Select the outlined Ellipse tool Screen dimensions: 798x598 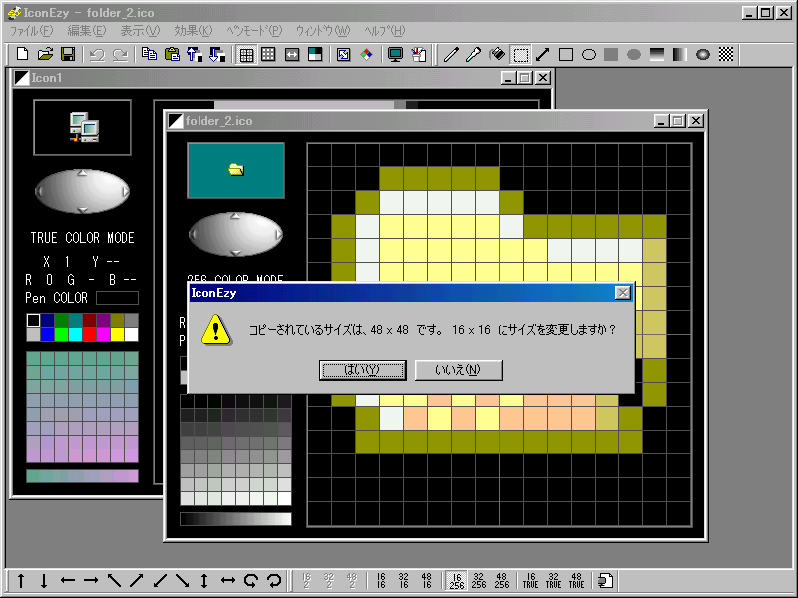[x=589, y=54]
